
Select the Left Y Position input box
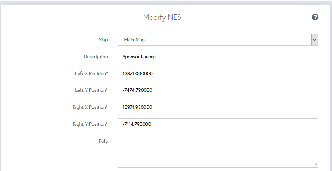point(218,90)
